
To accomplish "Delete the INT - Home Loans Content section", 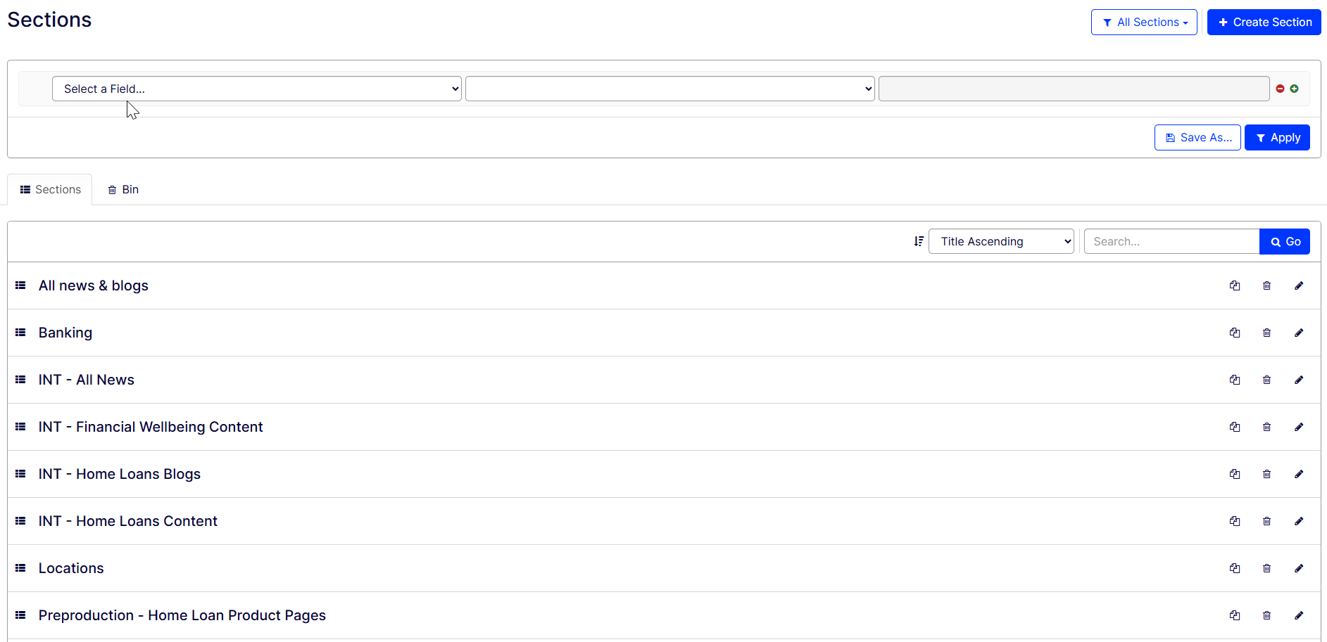I will click(1267, 521).
